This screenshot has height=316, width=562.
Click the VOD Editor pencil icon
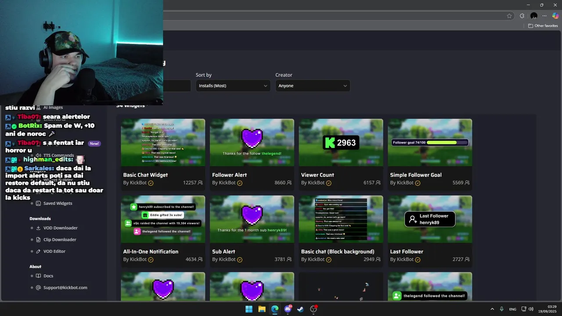pyautogui.click(x=38, y=251)
